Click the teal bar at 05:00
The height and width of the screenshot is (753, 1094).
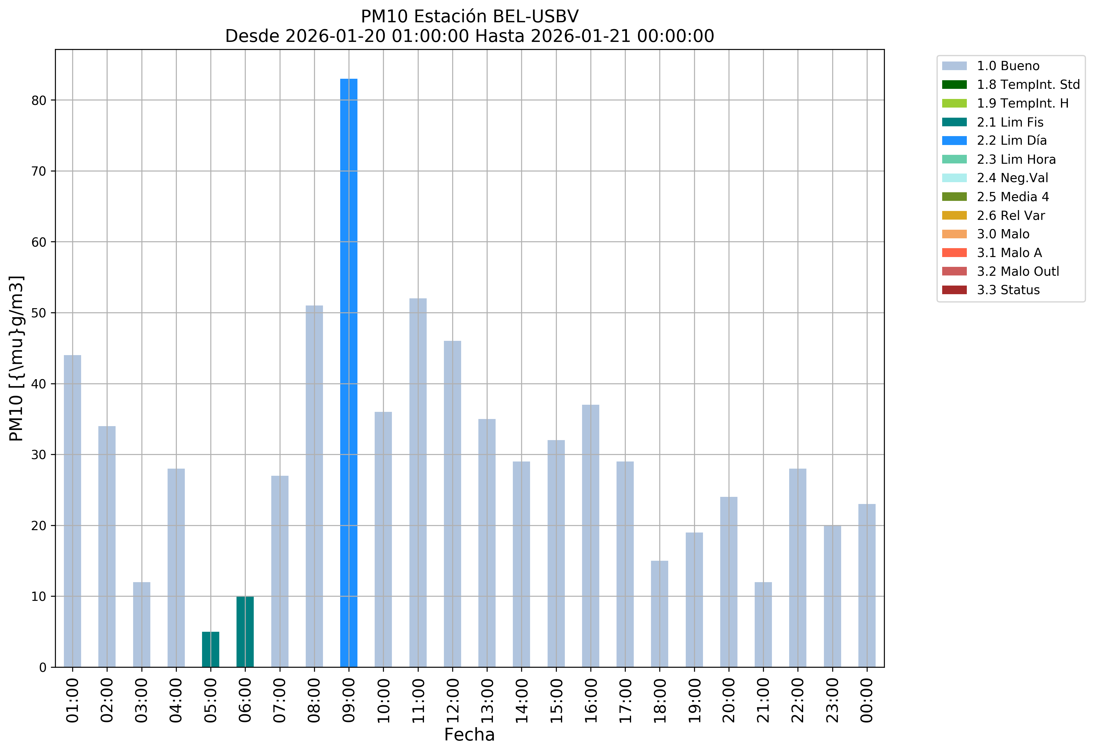(210, 649)
